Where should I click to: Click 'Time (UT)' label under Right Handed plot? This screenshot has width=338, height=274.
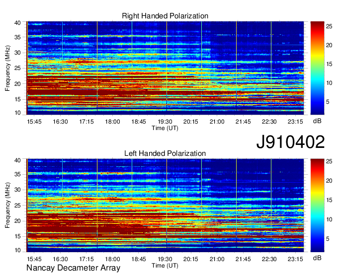tap(165, 128)
